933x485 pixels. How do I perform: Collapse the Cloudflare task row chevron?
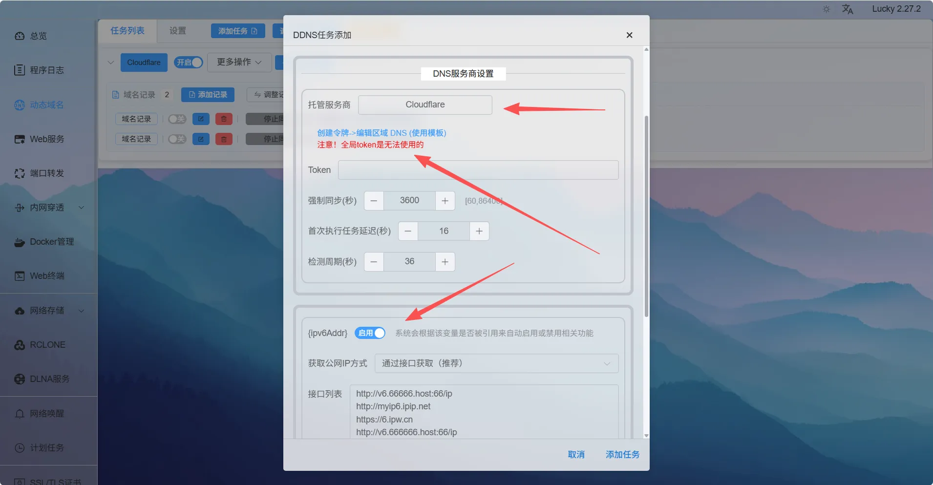111,63
